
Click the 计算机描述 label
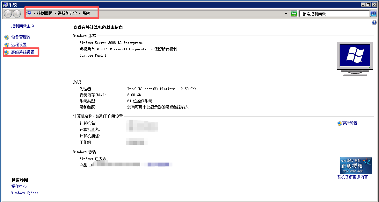(x=90, y=136)
